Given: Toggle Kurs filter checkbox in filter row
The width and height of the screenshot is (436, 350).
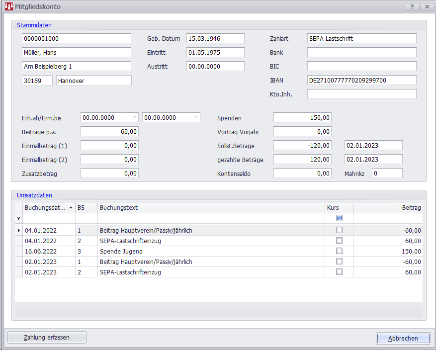Looking at the screenshot, I should pos(339,218).
